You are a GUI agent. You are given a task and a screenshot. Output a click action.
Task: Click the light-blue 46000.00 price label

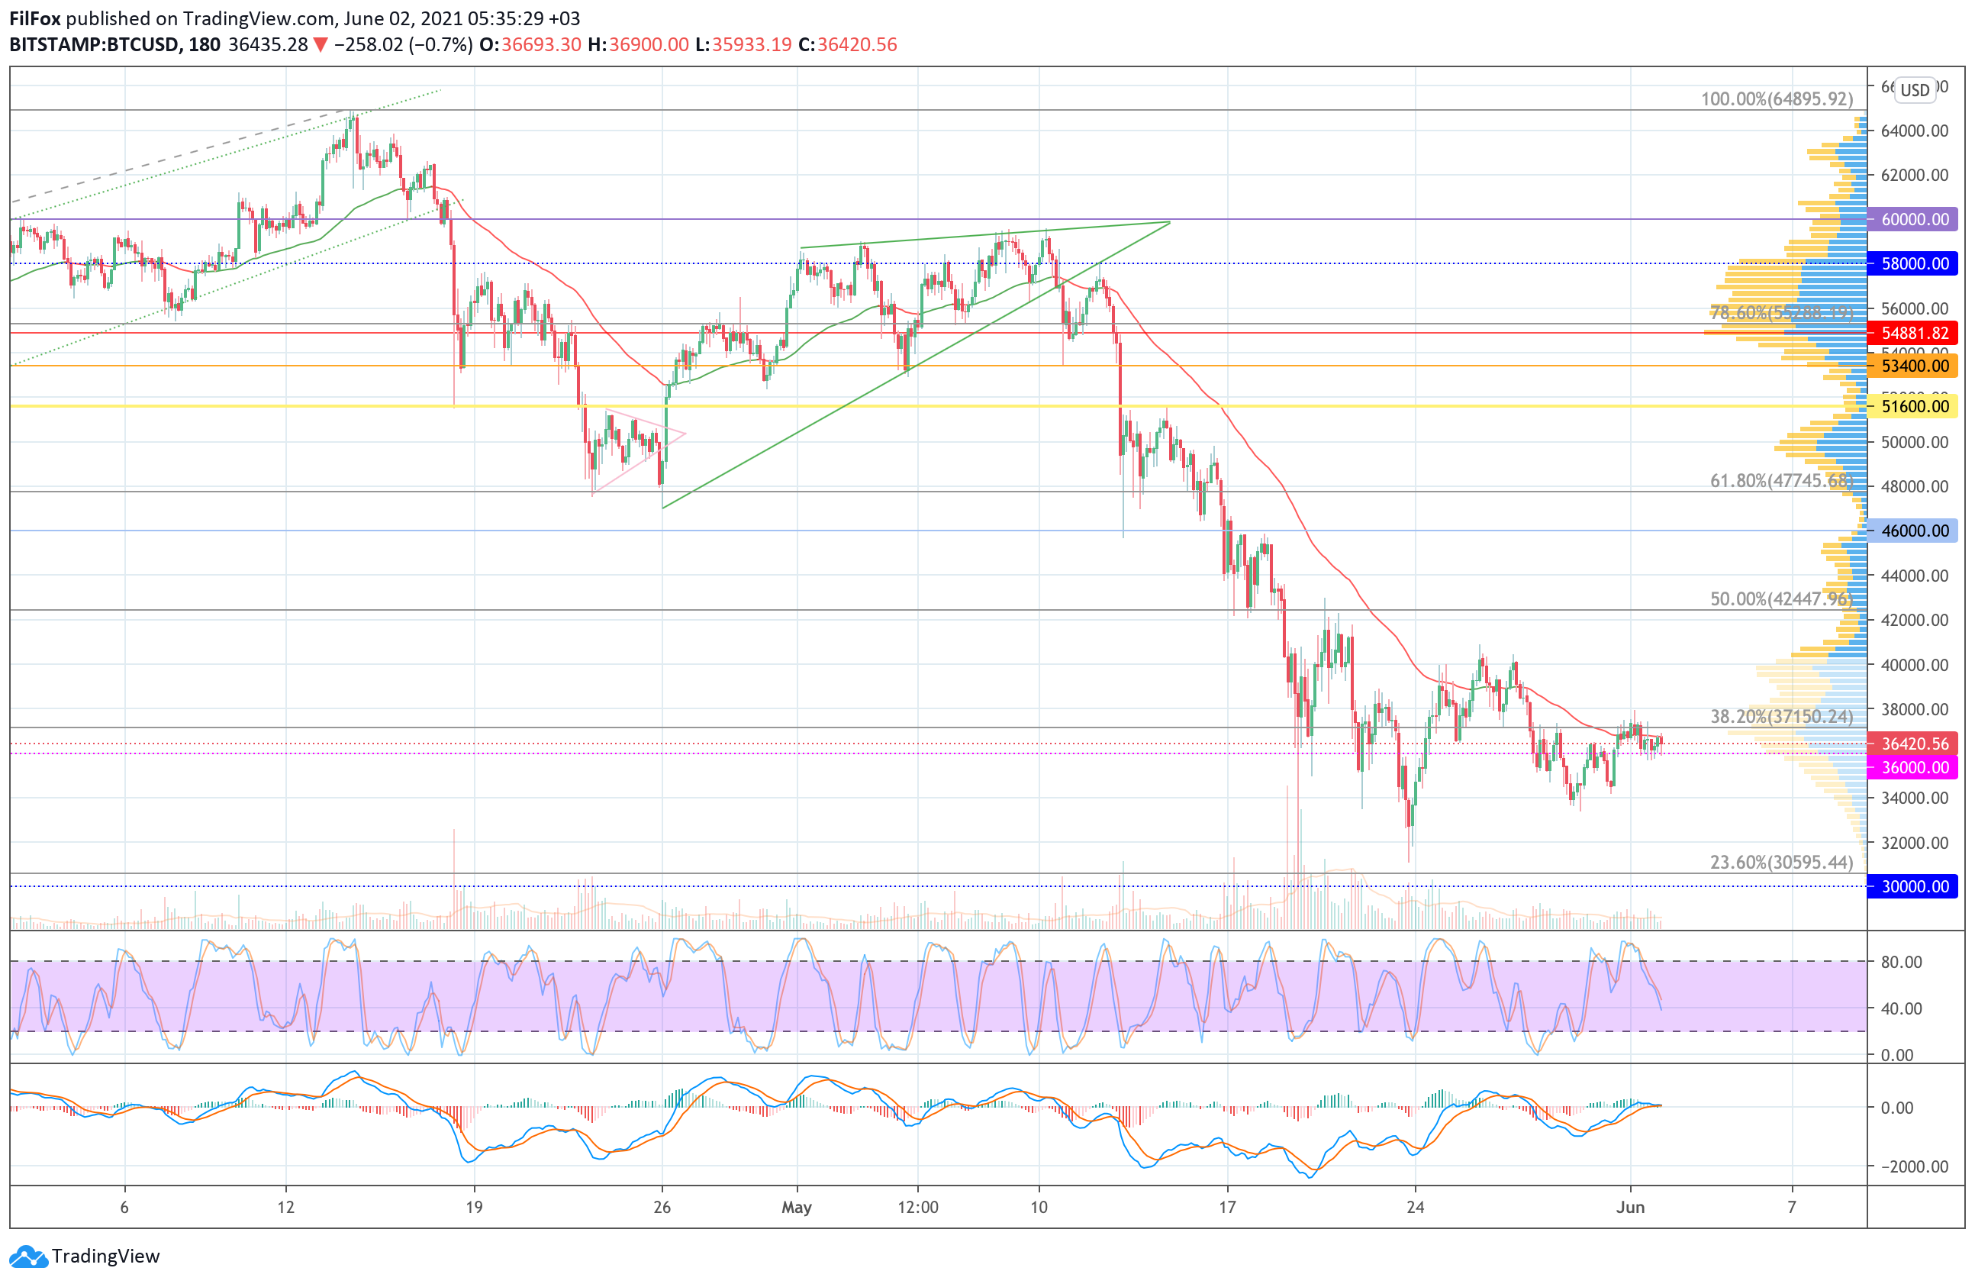click(x=1912, y=531)
